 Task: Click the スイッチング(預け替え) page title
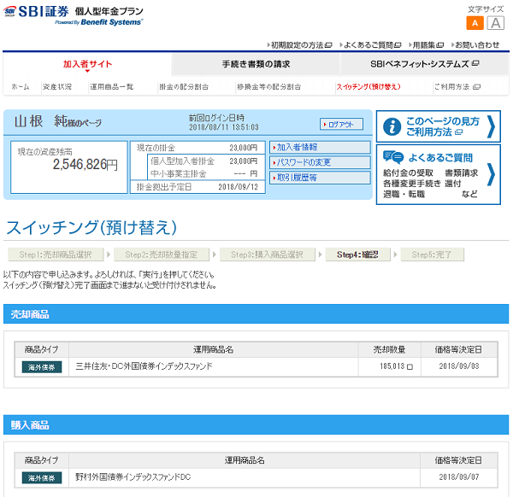point(91,227)
